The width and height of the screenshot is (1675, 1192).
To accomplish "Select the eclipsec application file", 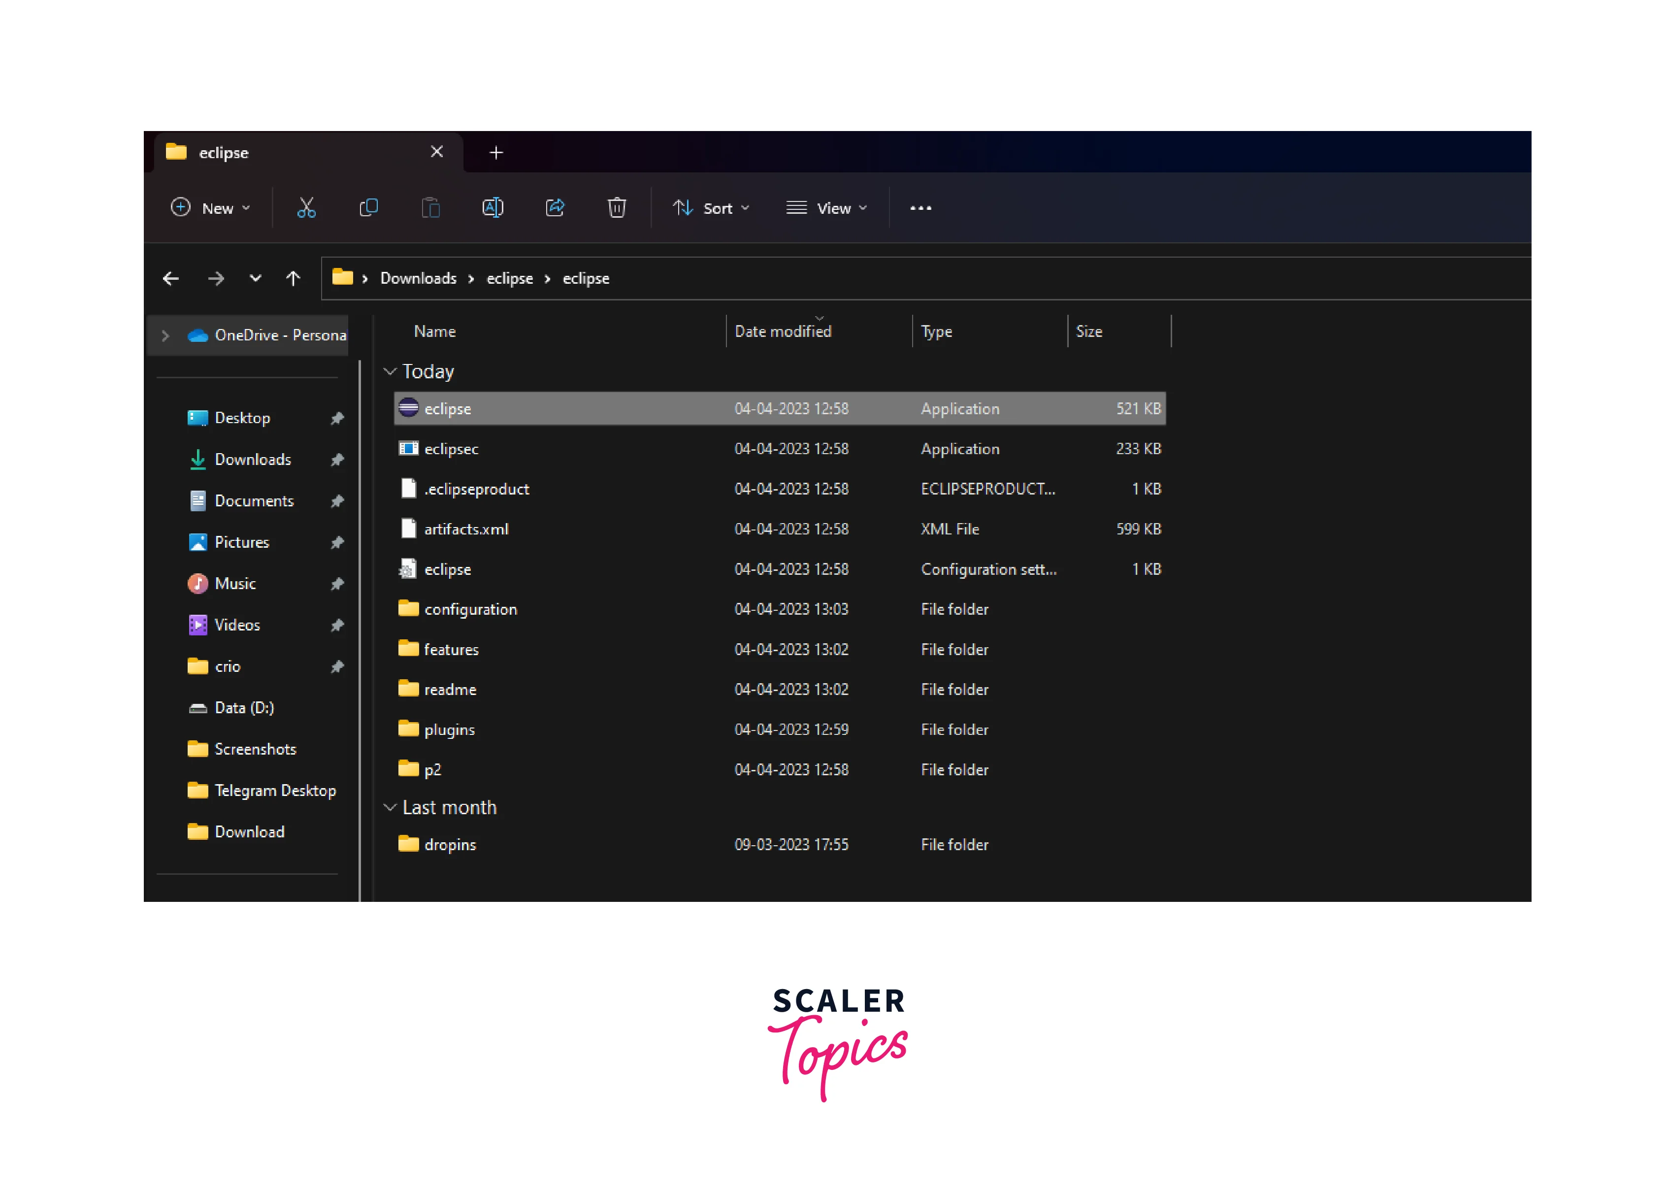I will pyautogui.click(x=451, y=449).
